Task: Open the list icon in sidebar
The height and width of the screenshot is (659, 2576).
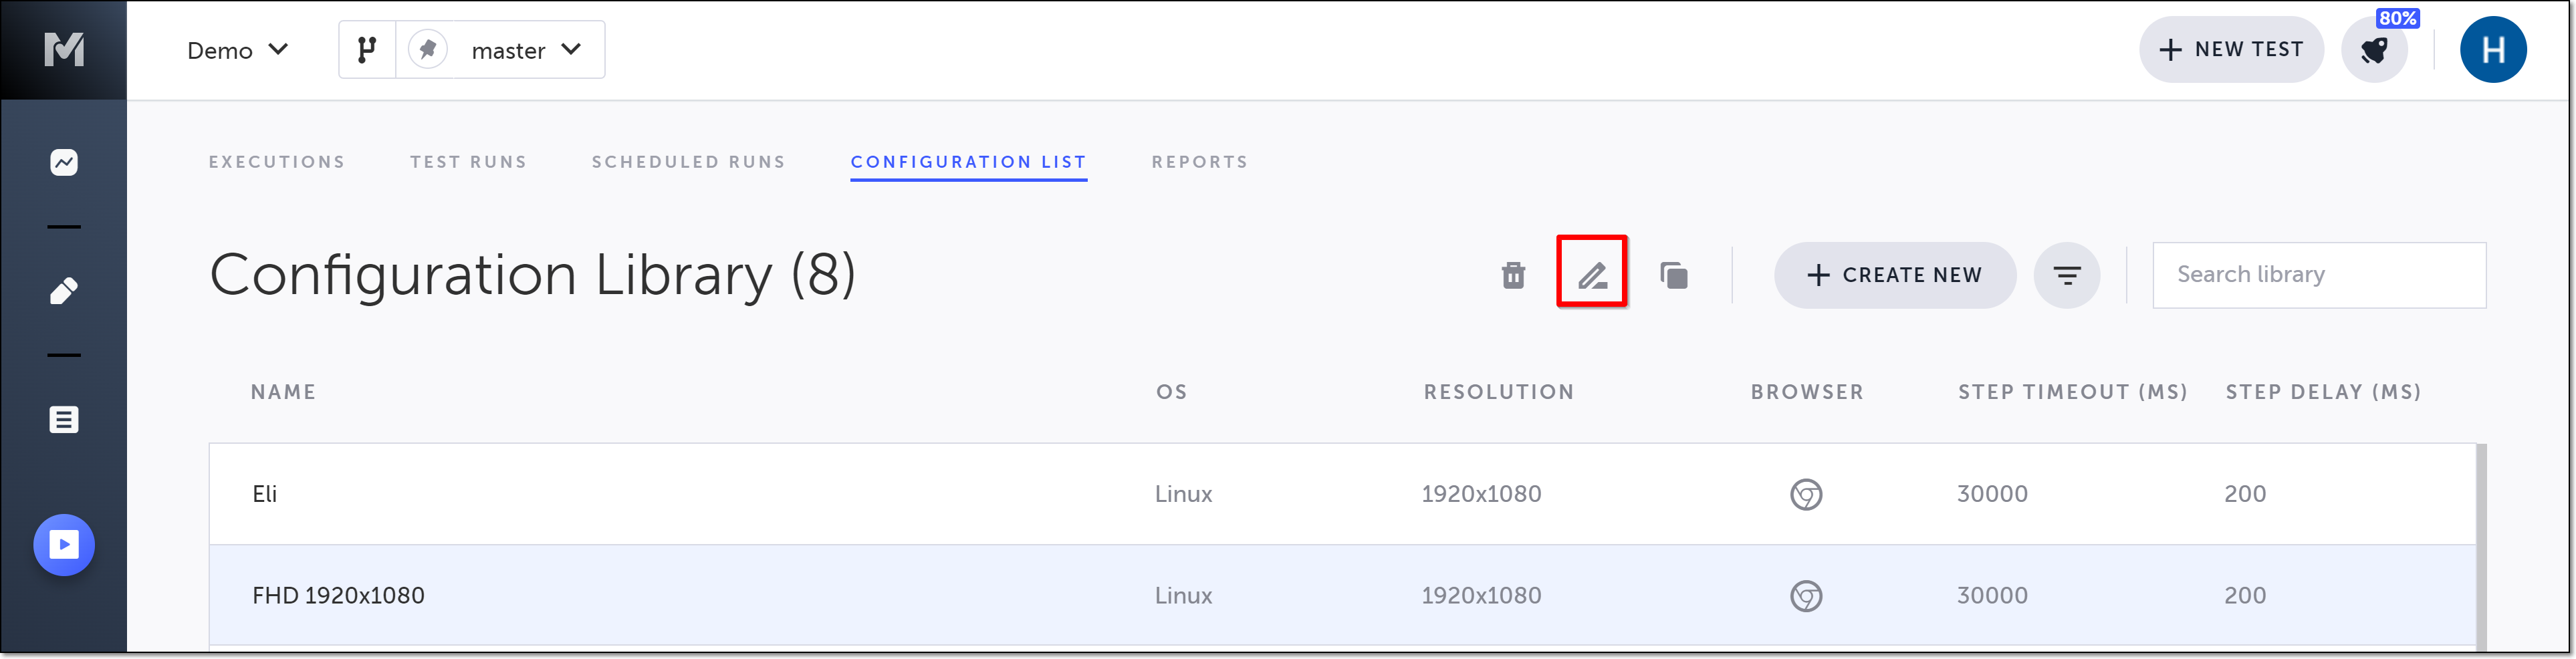Action: (64, 420)
